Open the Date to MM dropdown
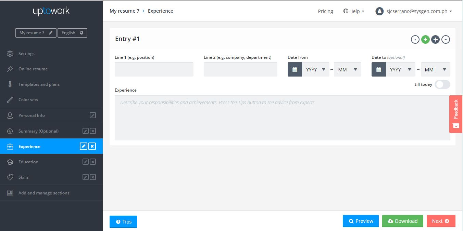The image size is (463, 231). (436, 69)
